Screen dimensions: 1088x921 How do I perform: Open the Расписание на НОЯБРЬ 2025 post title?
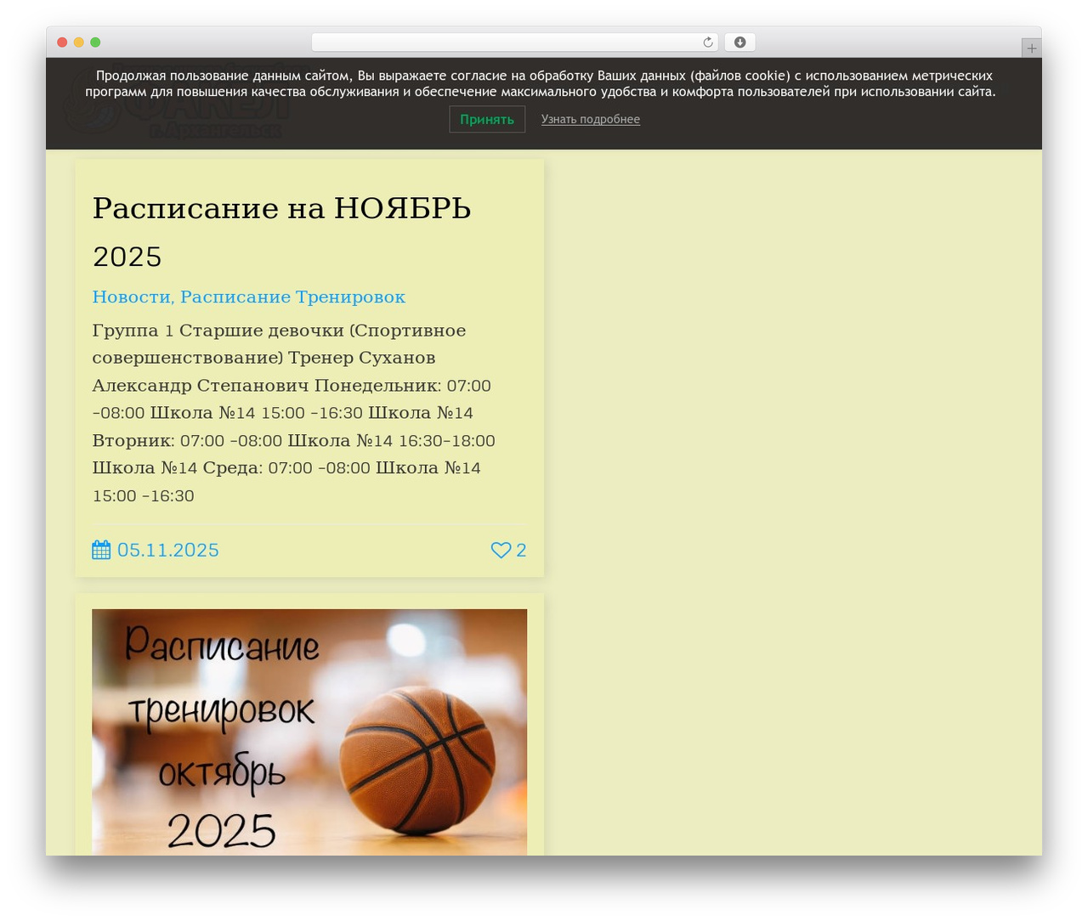tap(282, 232)
